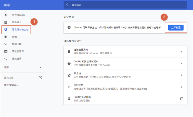Expand the 進階 section in sidebar

(40, 67)
